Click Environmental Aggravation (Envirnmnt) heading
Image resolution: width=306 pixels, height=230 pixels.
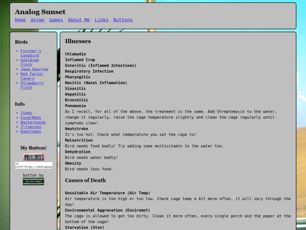[x=108, y=210]
